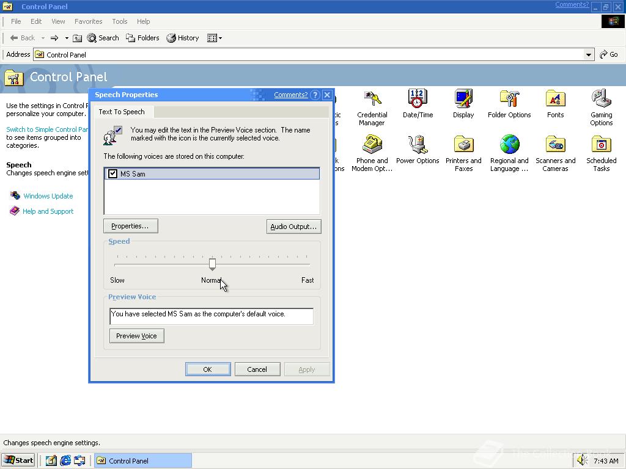This screenshot has height=469, width=626.
Task: Click the Go button next to Address
Action: pos(609,54)
